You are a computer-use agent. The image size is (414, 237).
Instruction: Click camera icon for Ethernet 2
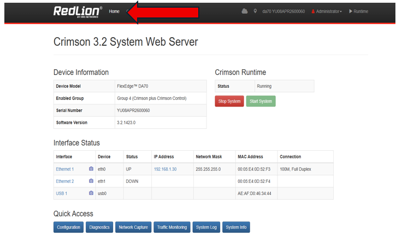pos(91,181)
